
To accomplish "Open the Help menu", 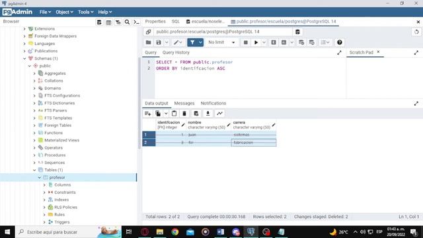I will tap(105, 12).
